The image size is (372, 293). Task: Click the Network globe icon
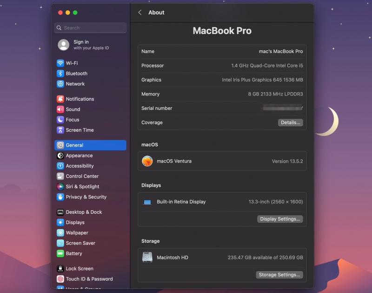click(60, 84)
